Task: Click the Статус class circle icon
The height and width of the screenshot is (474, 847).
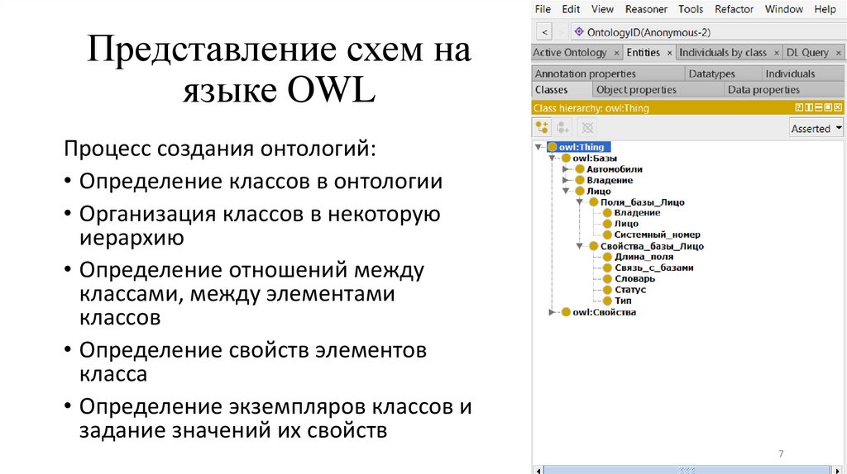Action: (607, 290)
